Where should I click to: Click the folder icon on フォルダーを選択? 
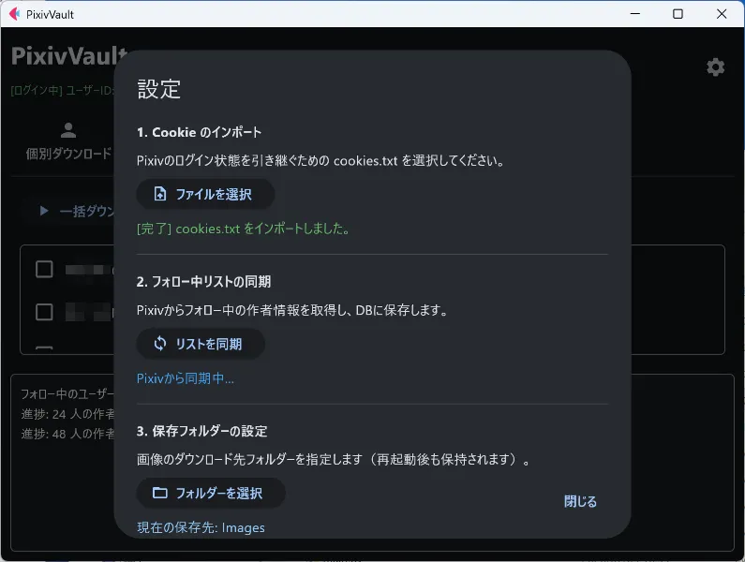pos(160,493)
